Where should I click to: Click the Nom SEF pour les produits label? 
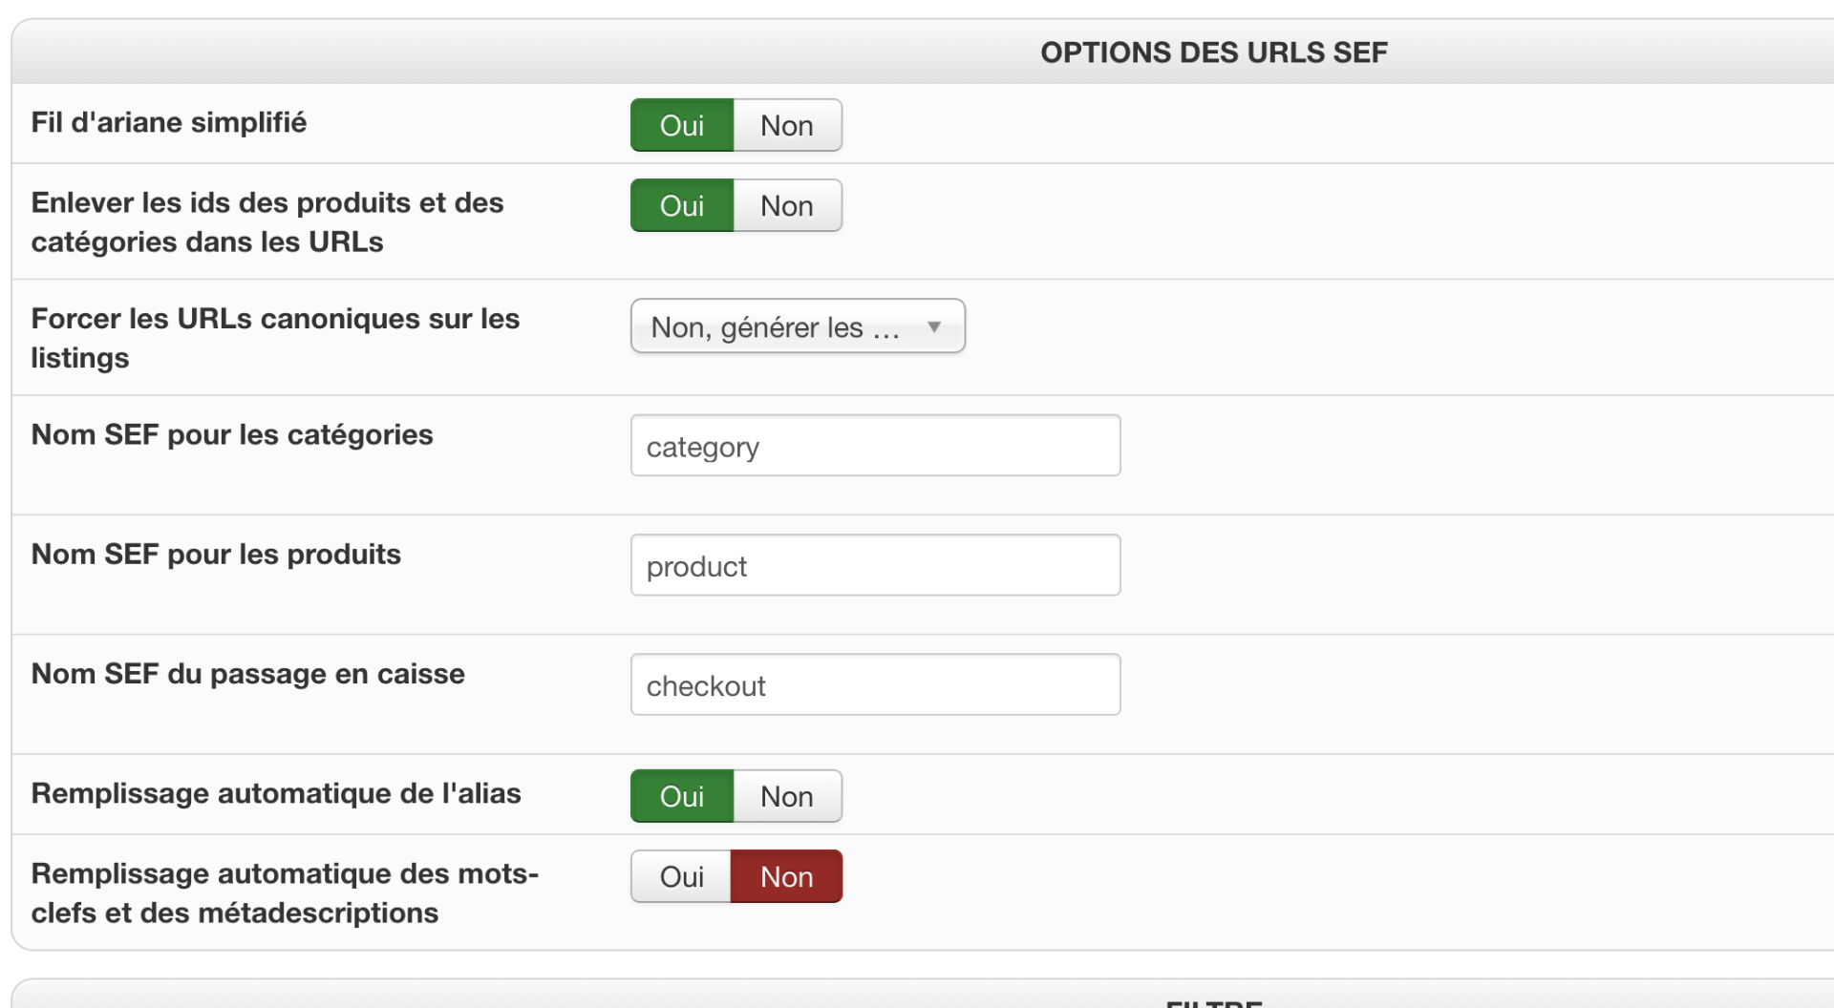[x=216, y=555]
